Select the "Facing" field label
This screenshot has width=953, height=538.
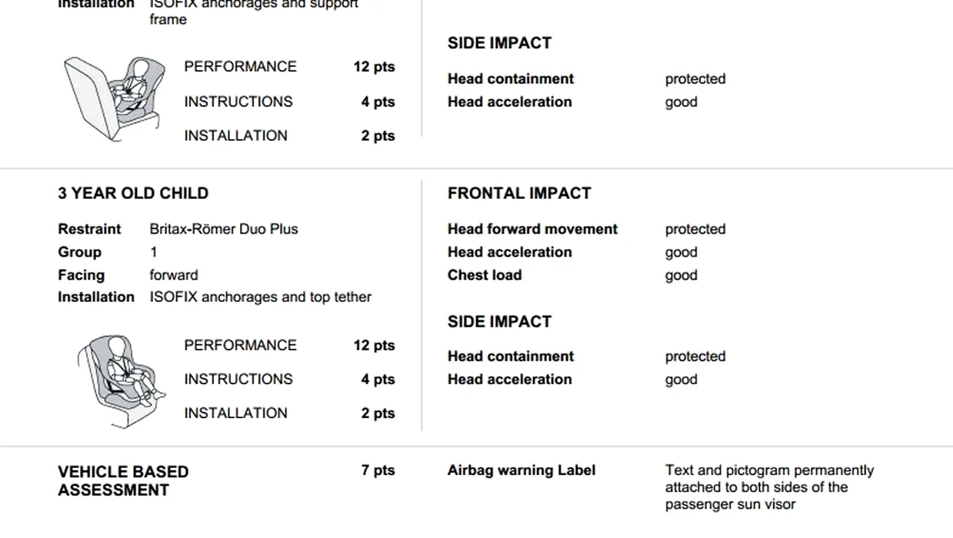click(x=81, y=275)
